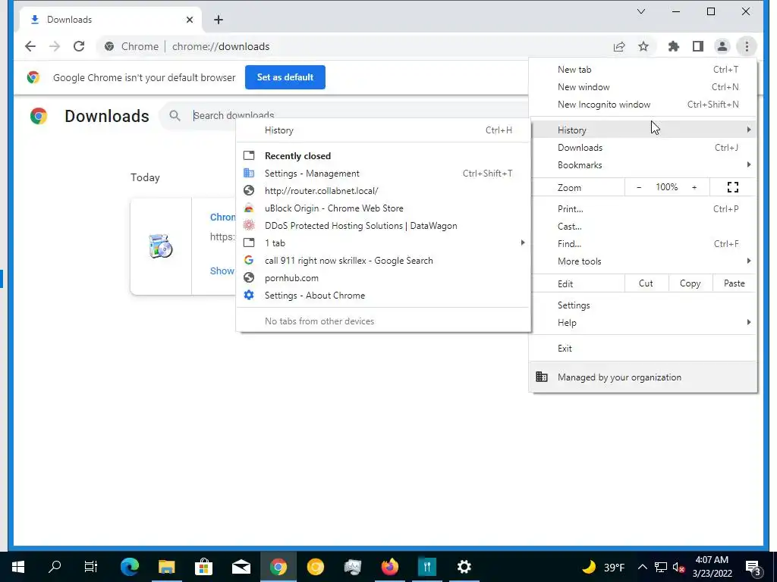Close the Downloads tab
Screen dimensions: 777x582
tap(189, 20)
